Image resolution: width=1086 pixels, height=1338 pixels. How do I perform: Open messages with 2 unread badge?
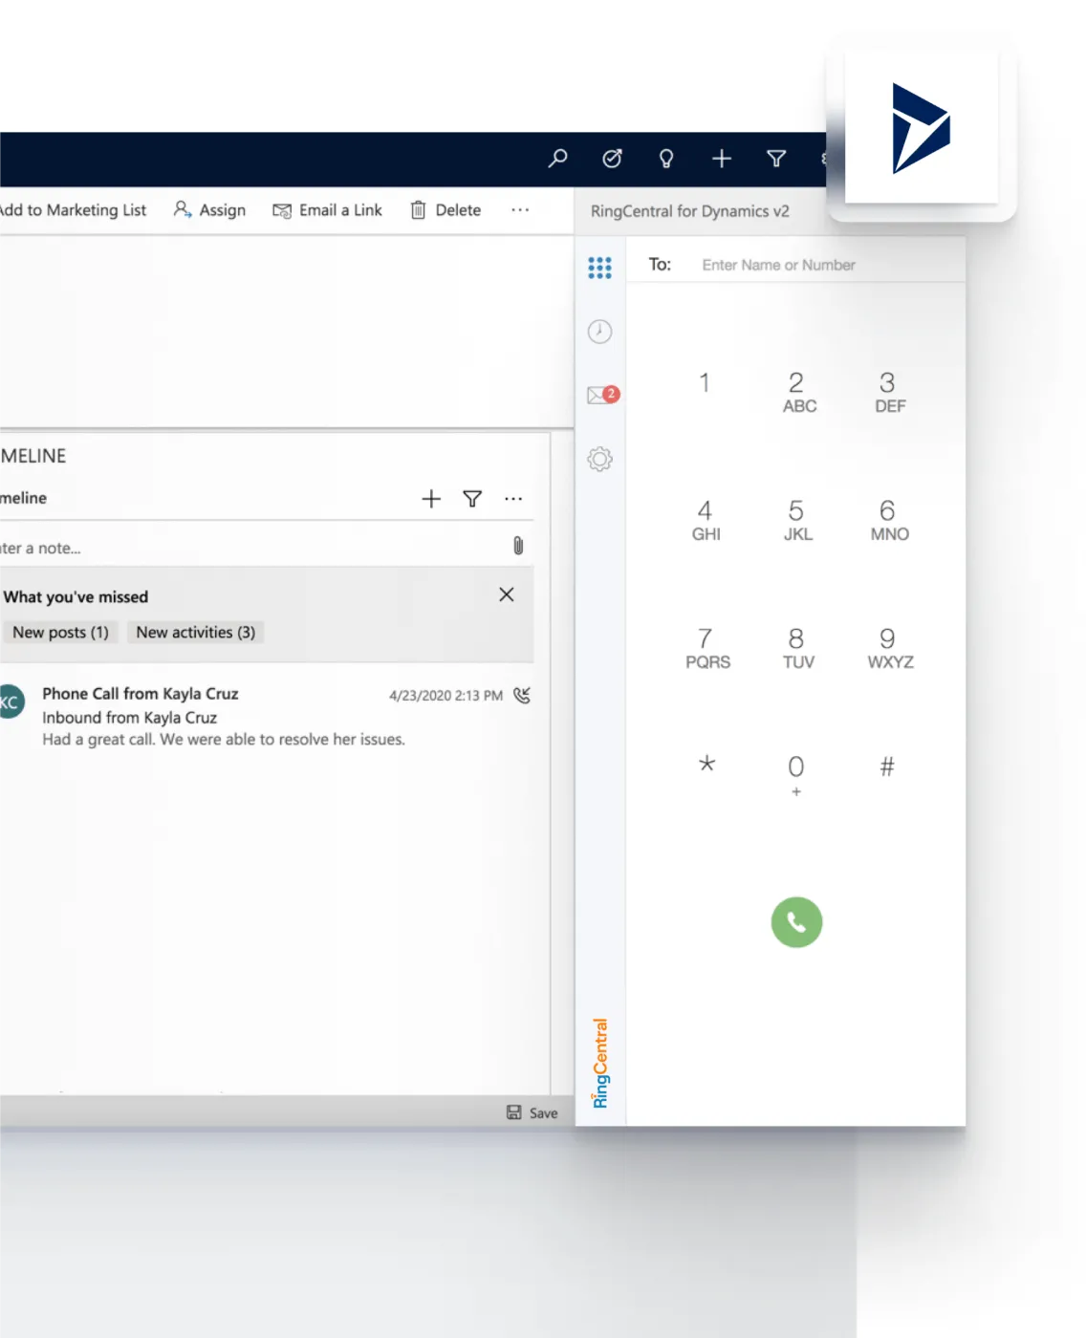[x=601, y=395]
